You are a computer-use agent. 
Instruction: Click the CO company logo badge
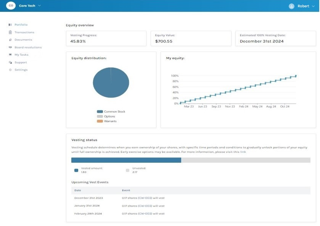pos(11,5)
